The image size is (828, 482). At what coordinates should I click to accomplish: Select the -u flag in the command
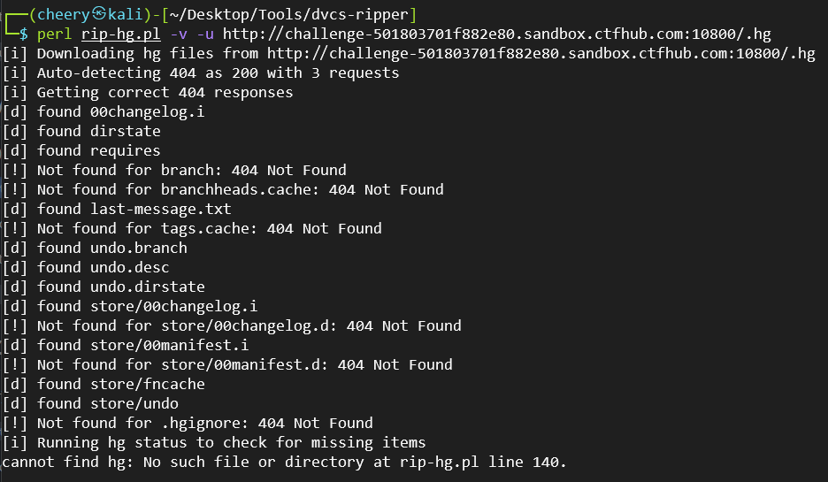[205, 34]
